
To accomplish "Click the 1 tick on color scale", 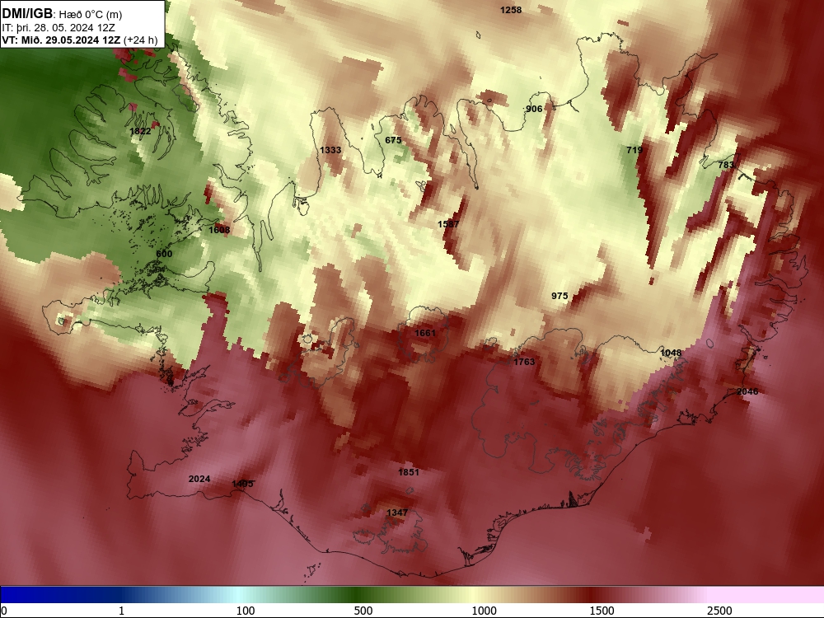I will (121, 611).
